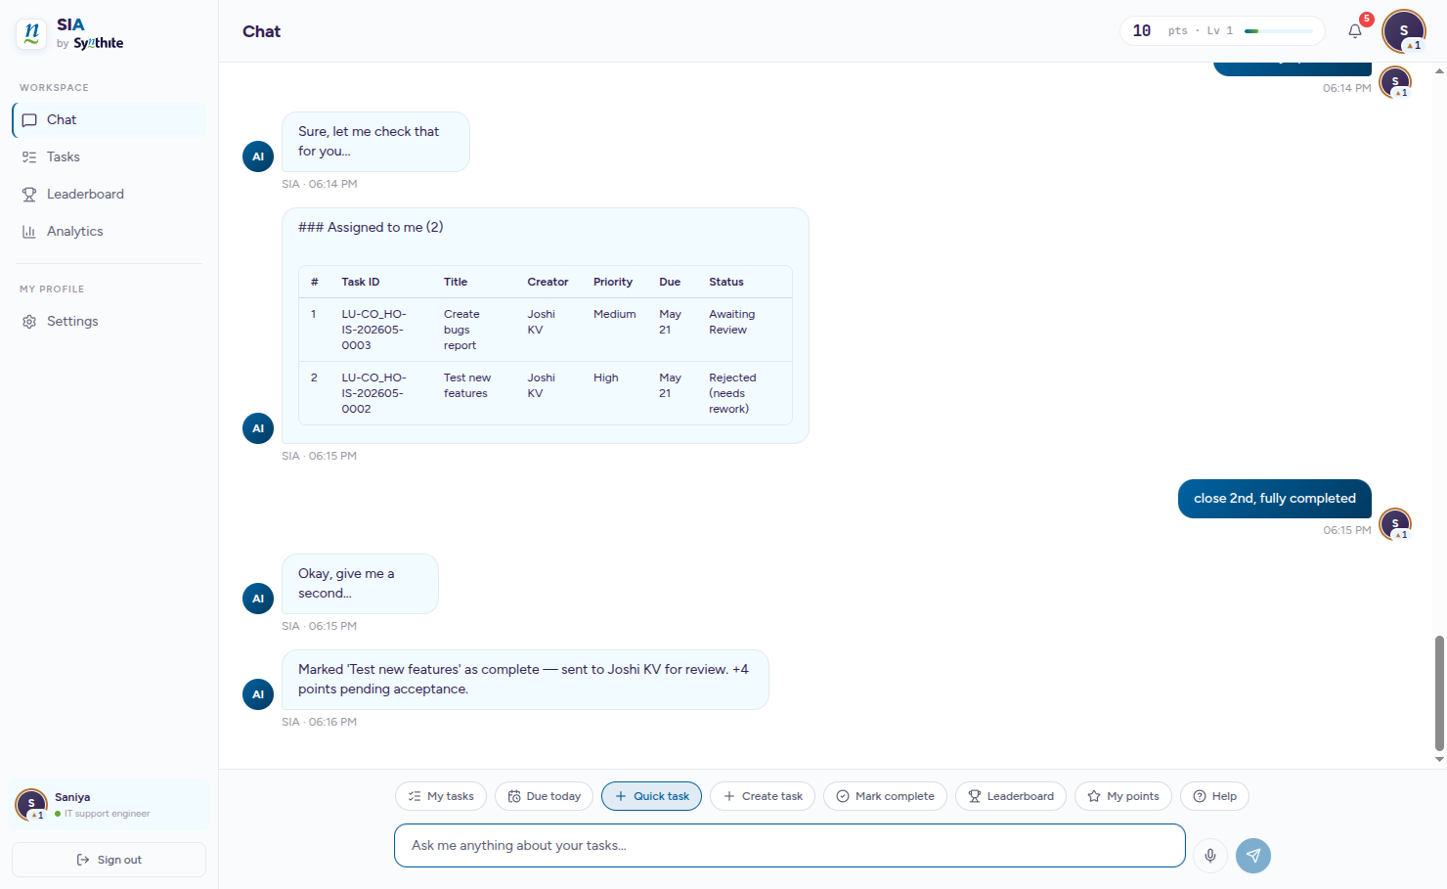Viewport: 1447px width, 889px height.
Task: Click the points level progress bar
Action: (1279, 31)
